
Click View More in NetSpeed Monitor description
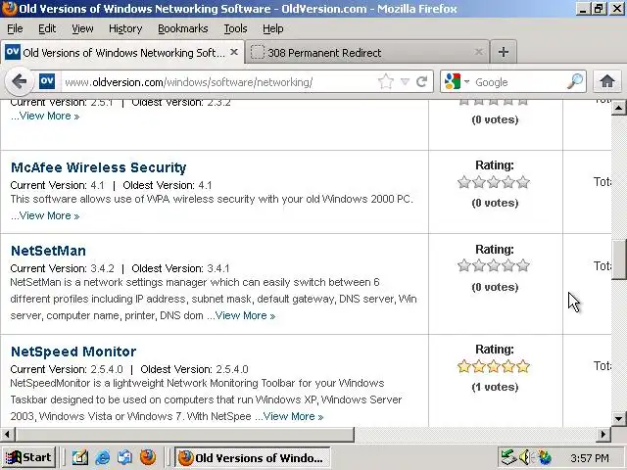(293, 416)
